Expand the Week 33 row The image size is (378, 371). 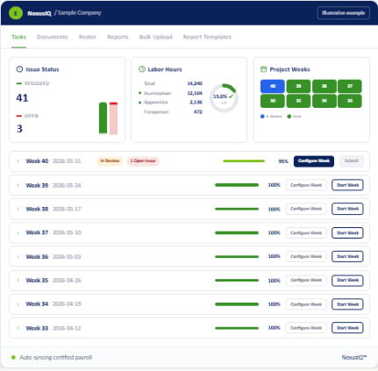pos(18,328)
